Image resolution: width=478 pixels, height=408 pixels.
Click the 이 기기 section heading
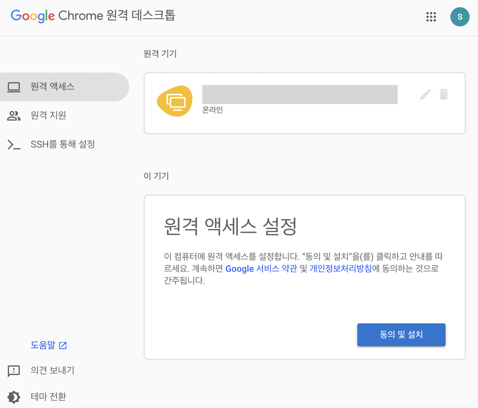156,176
